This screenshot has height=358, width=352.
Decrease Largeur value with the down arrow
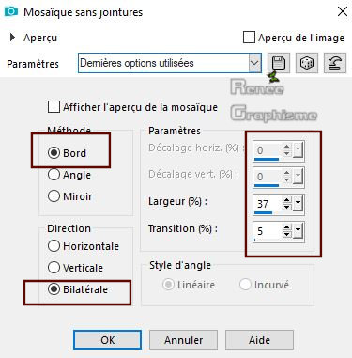[286, 207]
